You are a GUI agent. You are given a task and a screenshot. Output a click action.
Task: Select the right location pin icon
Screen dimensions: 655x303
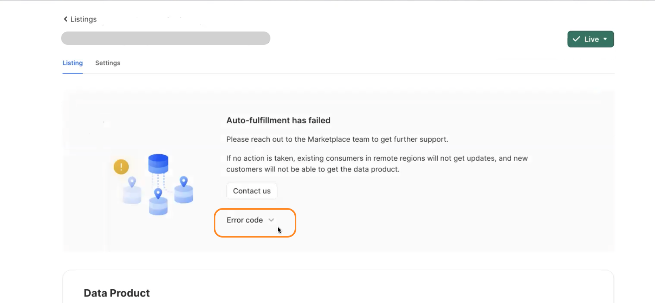coord(184,181)
